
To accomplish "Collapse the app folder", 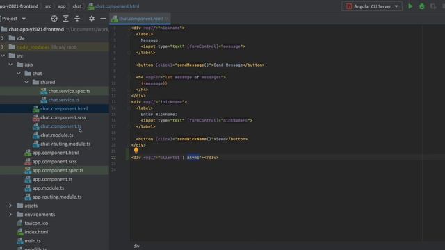I will pos(11,65).
